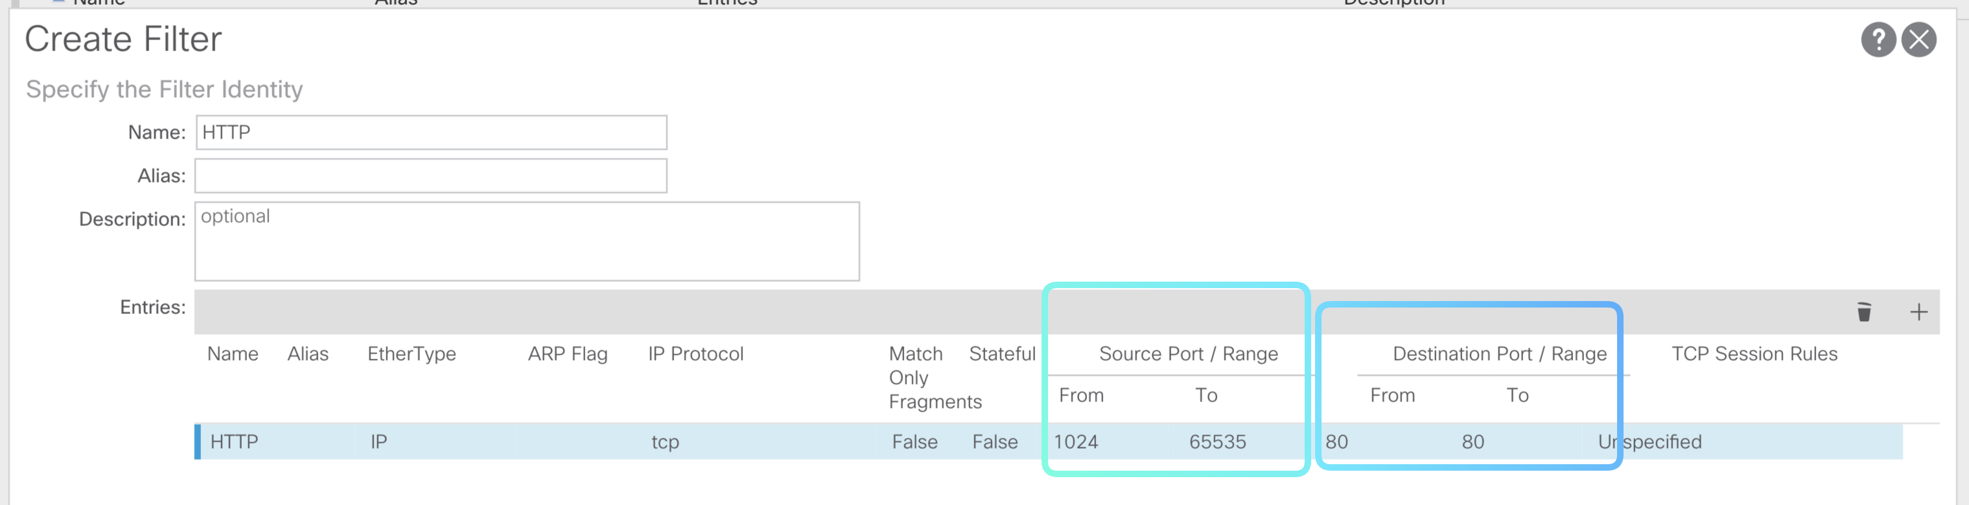Click the help question mark icon
1969x505 pixels.
click(x=1876, y=39)
